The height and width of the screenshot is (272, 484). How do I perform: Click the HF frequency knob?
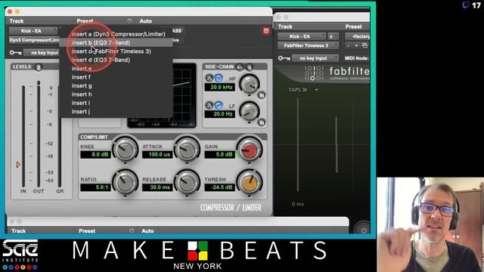pyautogui.click(x=250, y=84)
